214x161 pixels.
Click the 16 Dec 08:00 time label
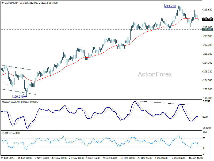(x=128, y=158)
